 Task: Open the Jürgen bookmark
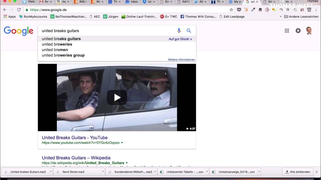point(111,17)
